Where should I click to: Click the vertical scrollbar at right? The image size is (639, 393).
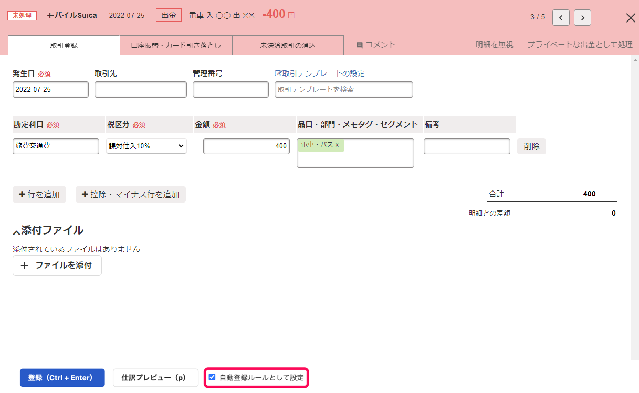tap(635, 207)
